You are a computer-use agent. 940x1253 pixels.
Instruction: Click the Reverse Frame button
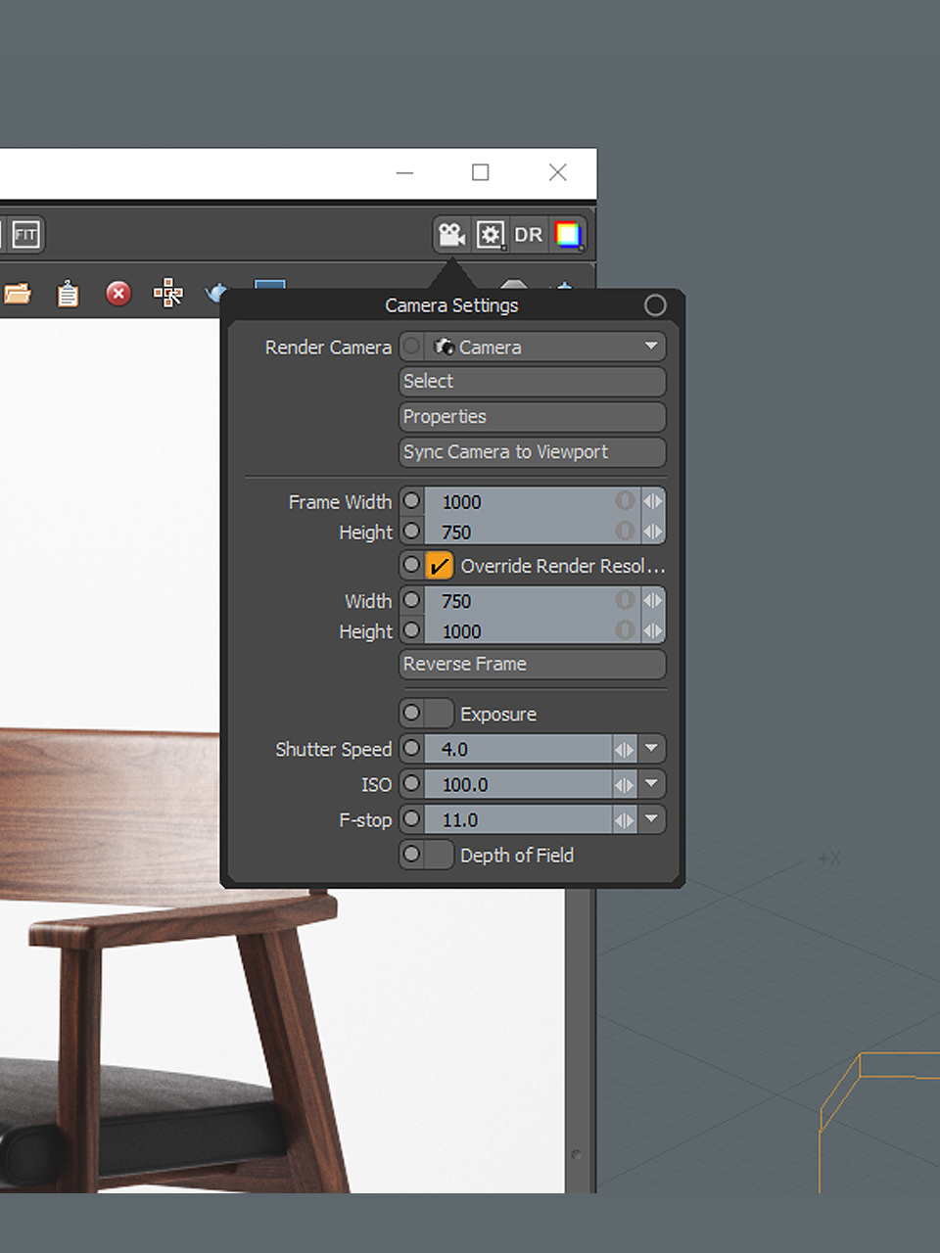click(x=533, y=664)
